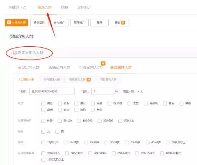Select the 30-34岁 age checkbox
This screenshot has width=197, height=165.
pos(107,143)
